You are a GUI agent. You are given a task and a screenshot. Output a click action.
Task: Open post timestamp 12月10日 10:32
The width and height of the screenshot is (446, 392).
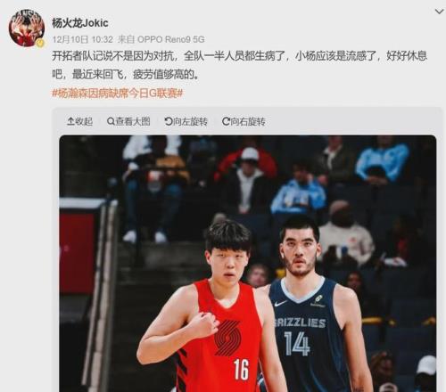83,39
